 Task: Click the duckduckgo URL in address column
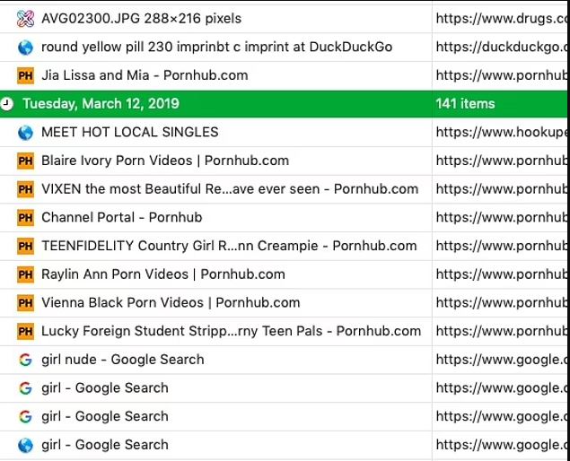pyautogui.click(x=501, y=47)
